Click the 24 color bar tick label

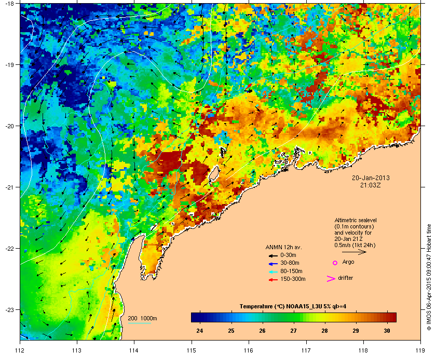pyautogui.click(x=200, y=331)
